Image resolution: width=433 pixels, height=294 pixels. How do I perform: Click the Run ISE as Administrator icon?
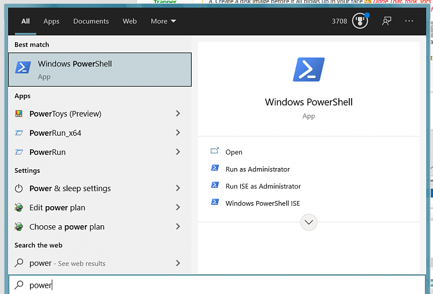pyautogui.click(x=215, y=185)
